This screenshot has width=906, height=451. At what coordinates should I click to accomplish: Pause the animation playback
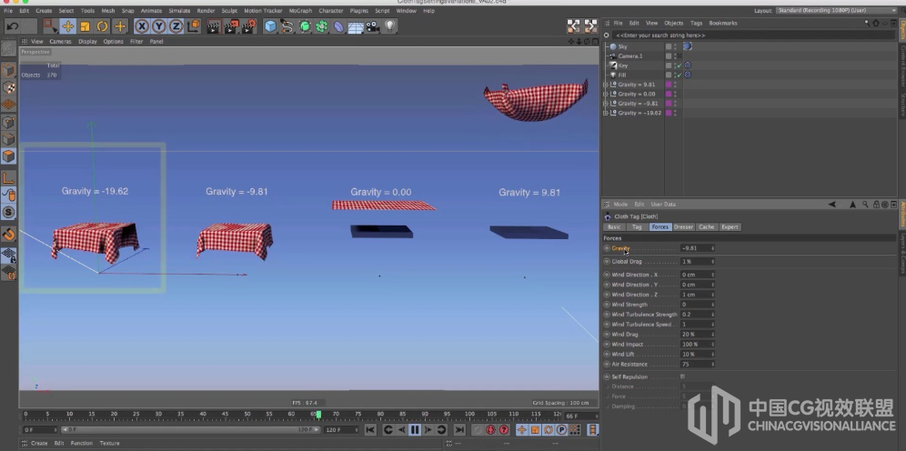pyautogui.click(x=415, y=430)
